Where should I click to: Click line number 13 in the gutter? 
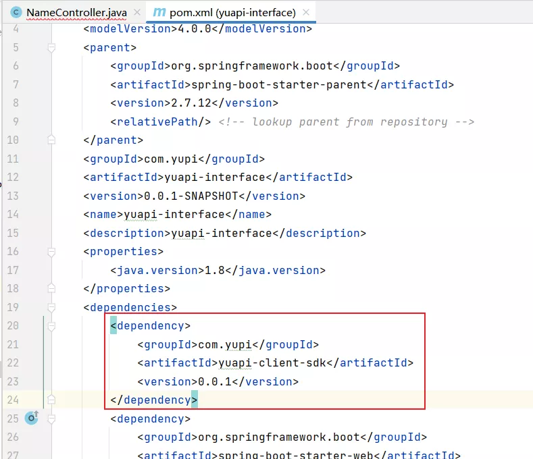(x=13, y=196)
